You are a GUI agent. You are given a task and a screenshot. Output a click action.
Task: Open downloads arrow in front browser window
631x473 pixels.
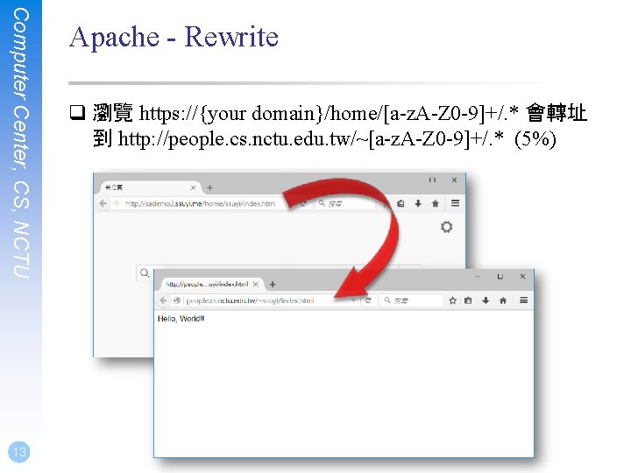(x=486, y=300)
